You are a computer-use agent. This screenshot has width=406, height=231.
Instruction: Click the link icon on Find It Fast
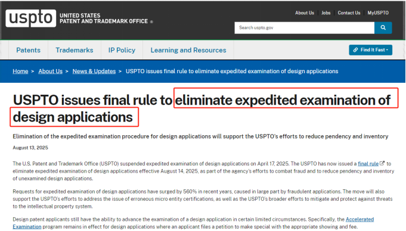(x=356, y=49)
